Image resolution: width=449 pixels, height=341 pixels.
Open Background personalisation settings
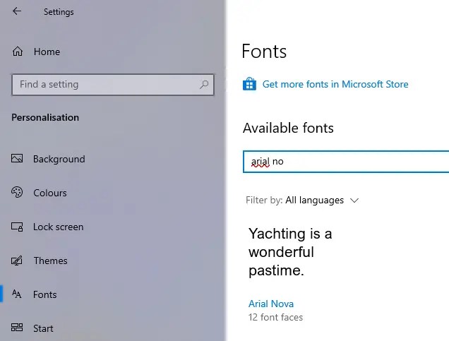coord(59,159)
